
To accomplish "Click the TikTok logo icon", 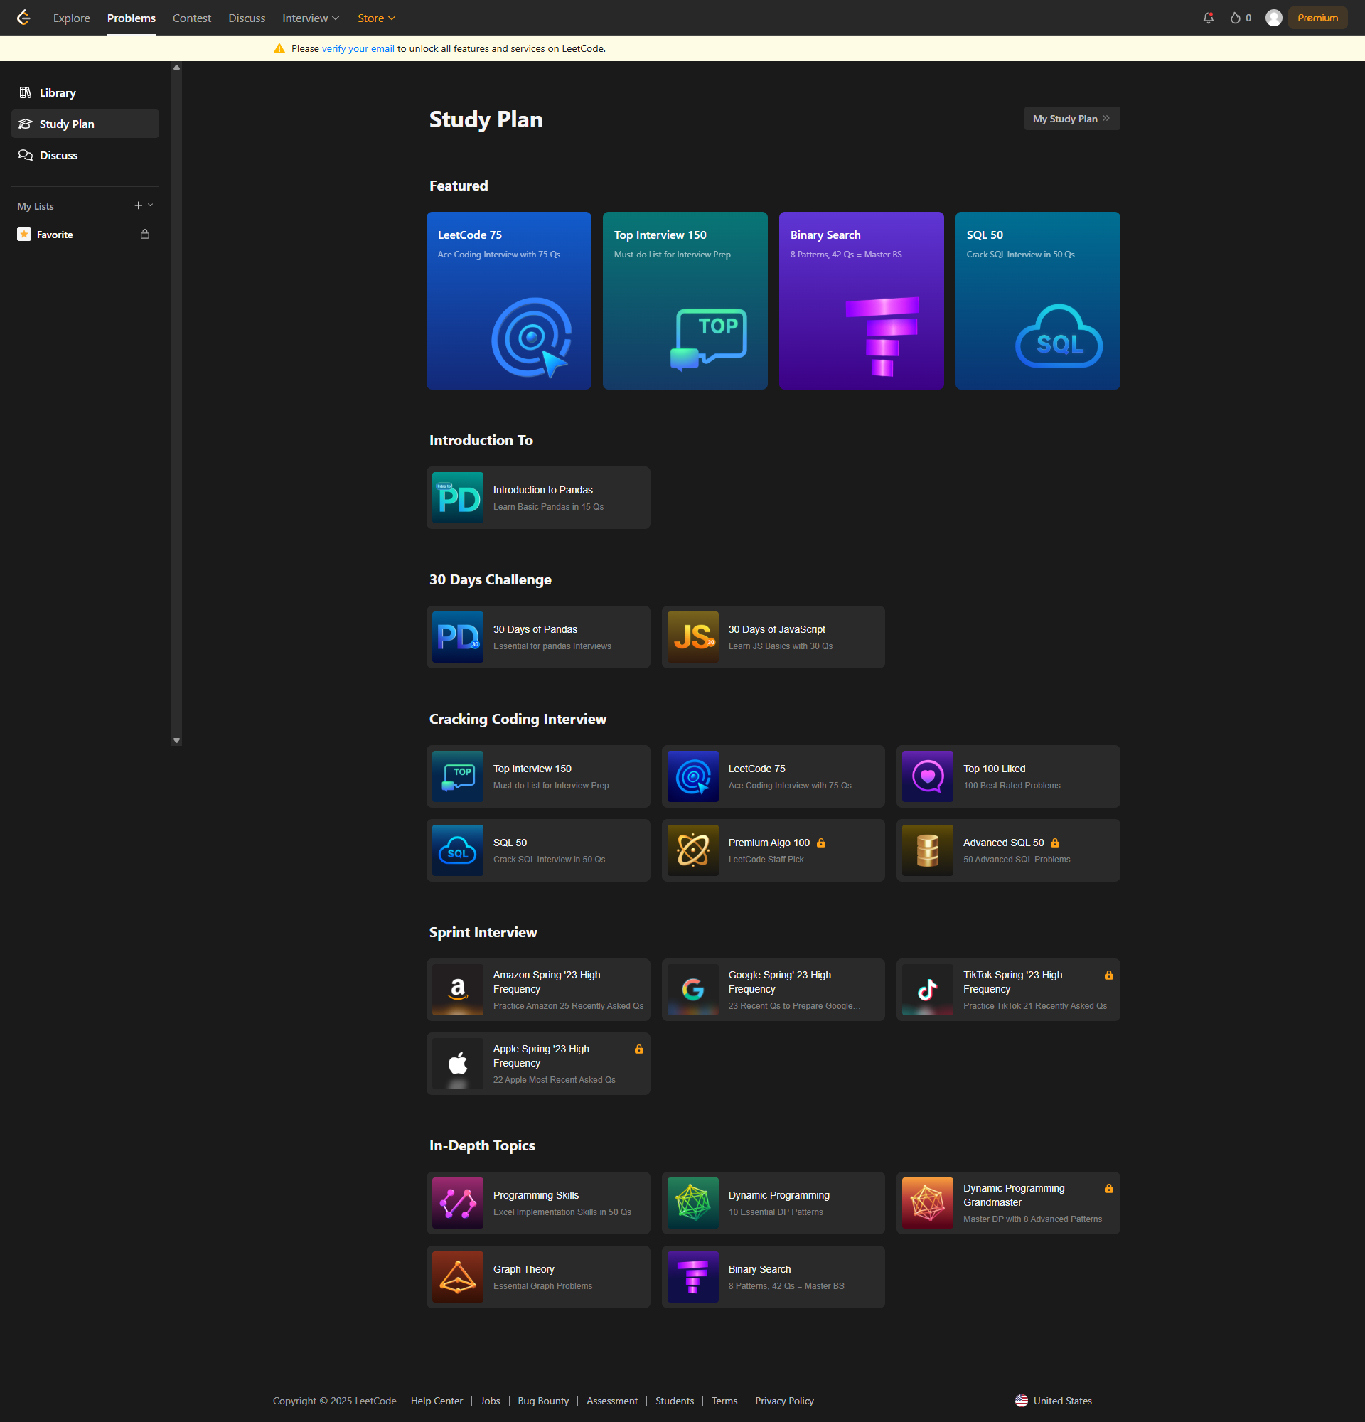I will tap(928, 990).
